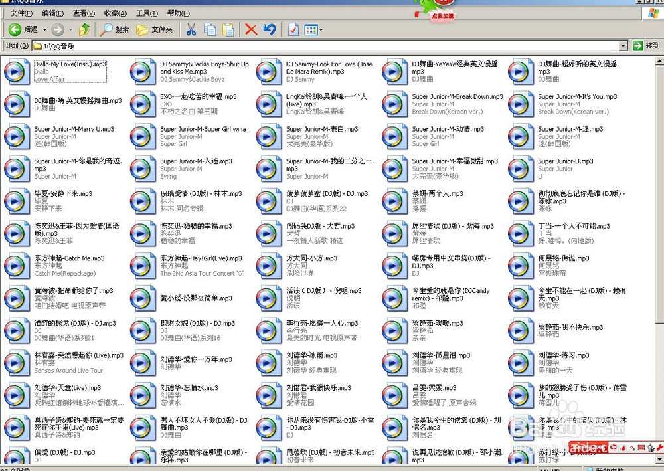664x471 pixels.
Task: Click file name 陈奕迅-稳稳的幸福.mp3
Action: (x=196, y=226)
